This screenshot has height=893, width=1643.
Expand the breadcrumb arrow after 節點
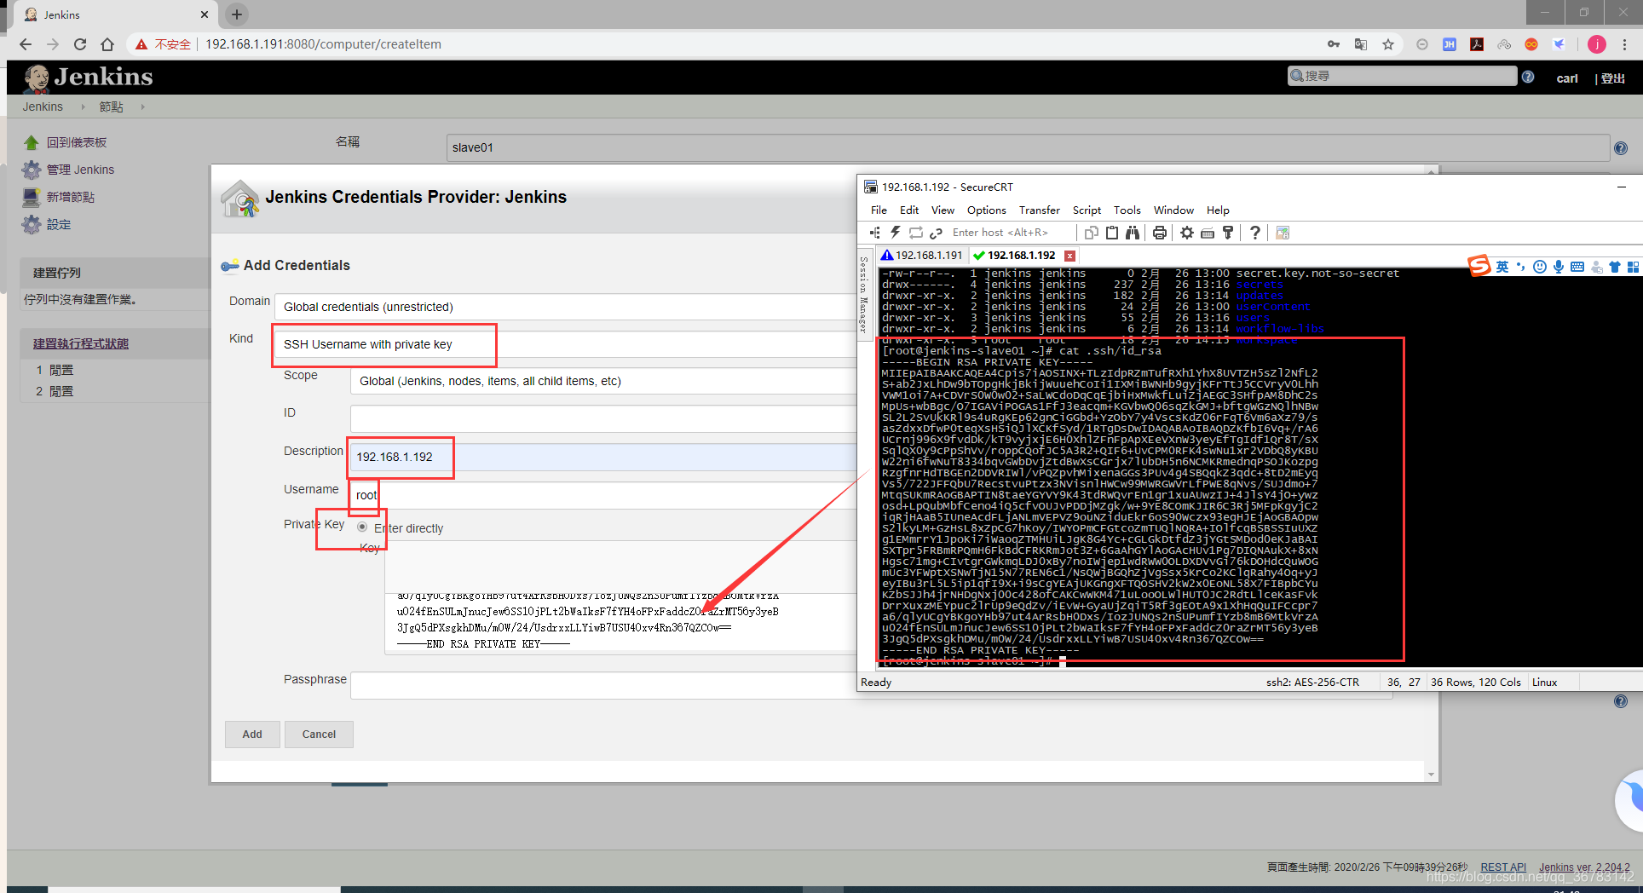pos(142,107)
